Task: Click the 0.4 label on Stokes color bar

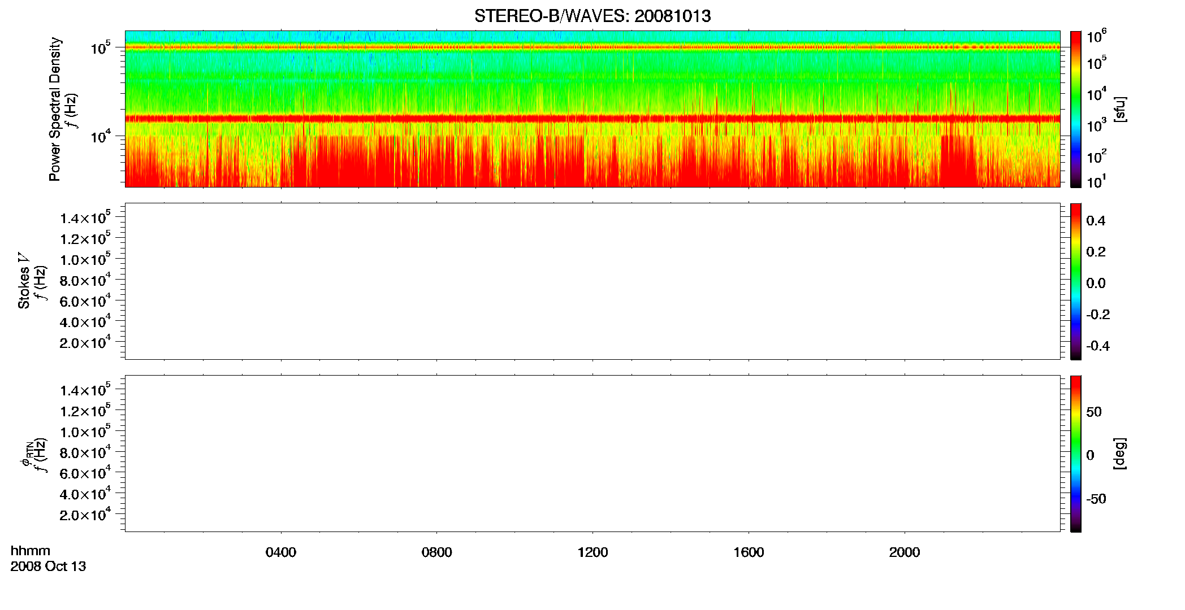Action: tap(1096, 221)
